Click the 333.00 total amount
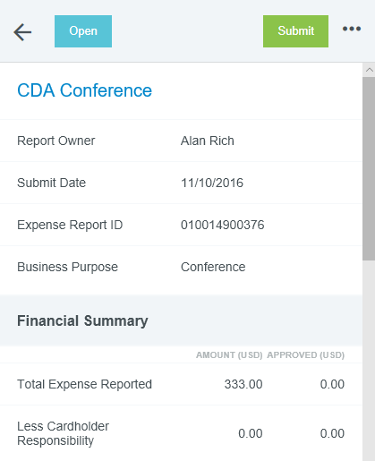The width and height of the screenshot is (375, 461). pos(243,384)
